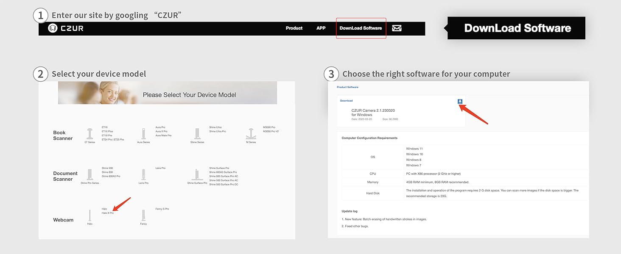621x254 pixels.
Task: Click the Fancy webcam icon
Action: pyautogui.click(x=143, y=215)
